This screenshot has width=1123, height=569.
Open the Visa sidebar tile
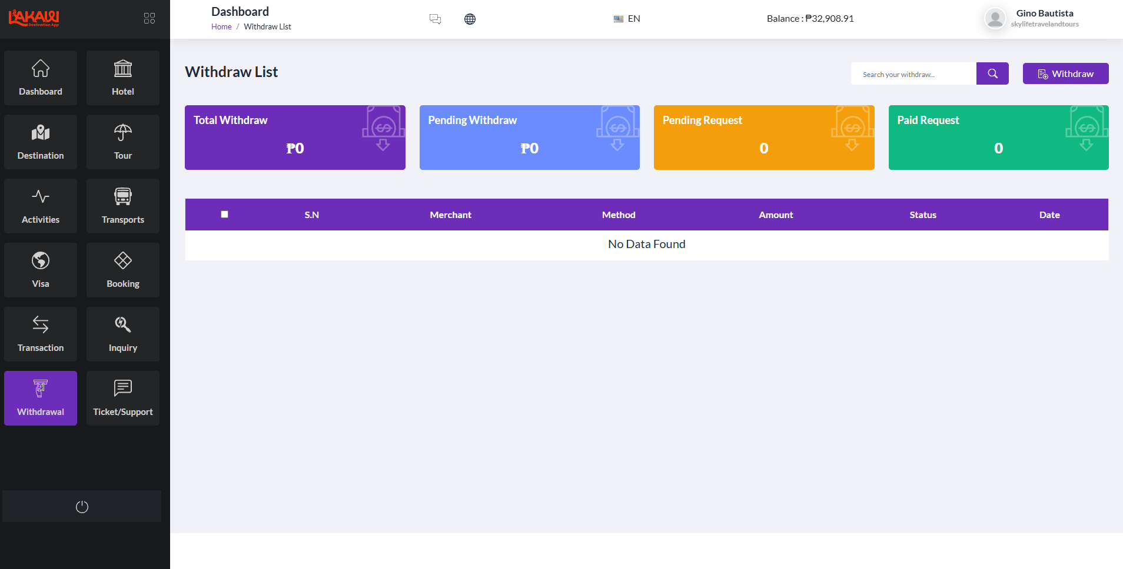(x=41, y=270)
